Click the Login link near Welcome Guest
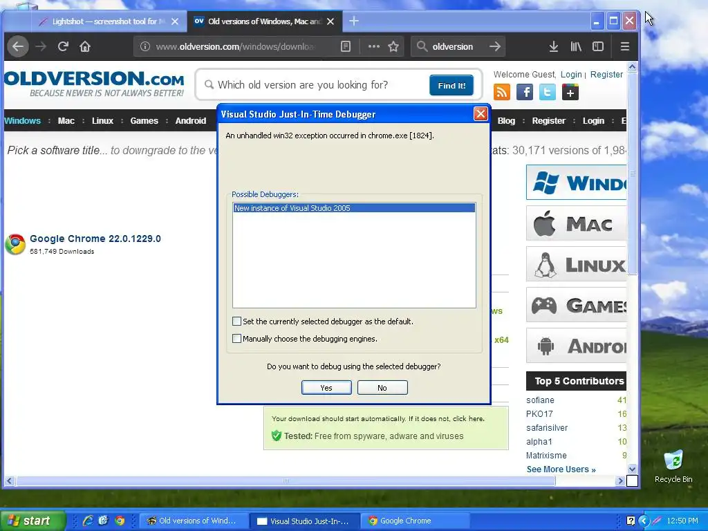The width and height of the screenshot is (708, 531). [571, 75]
